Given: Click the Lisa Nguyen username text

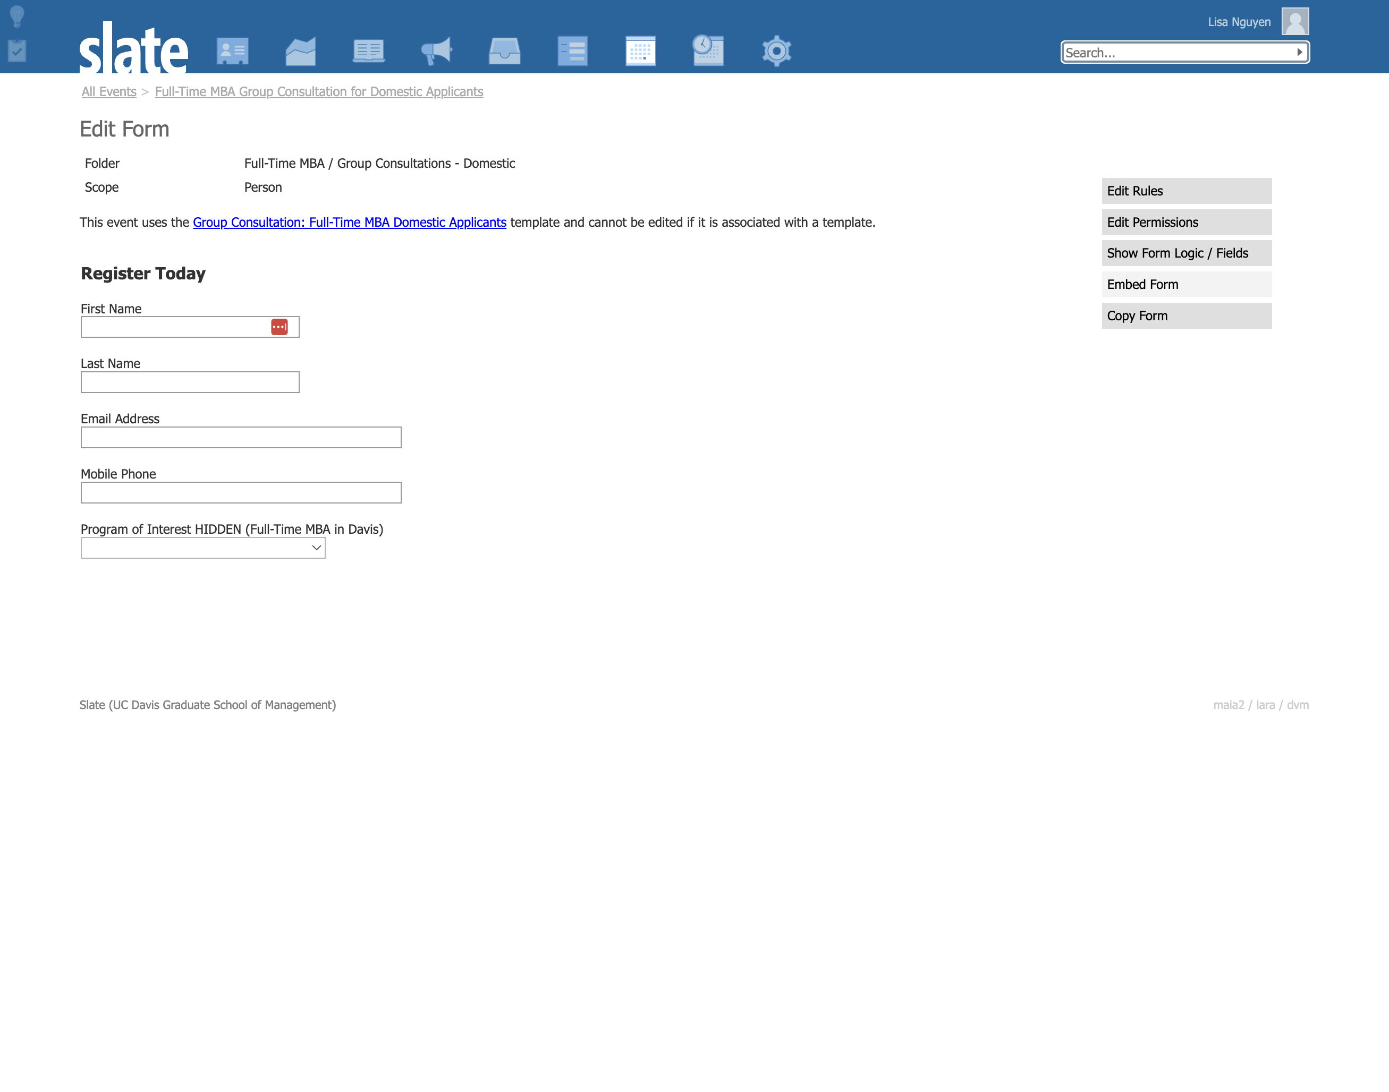Looking at the screenshot, I should coord(1239,22).
